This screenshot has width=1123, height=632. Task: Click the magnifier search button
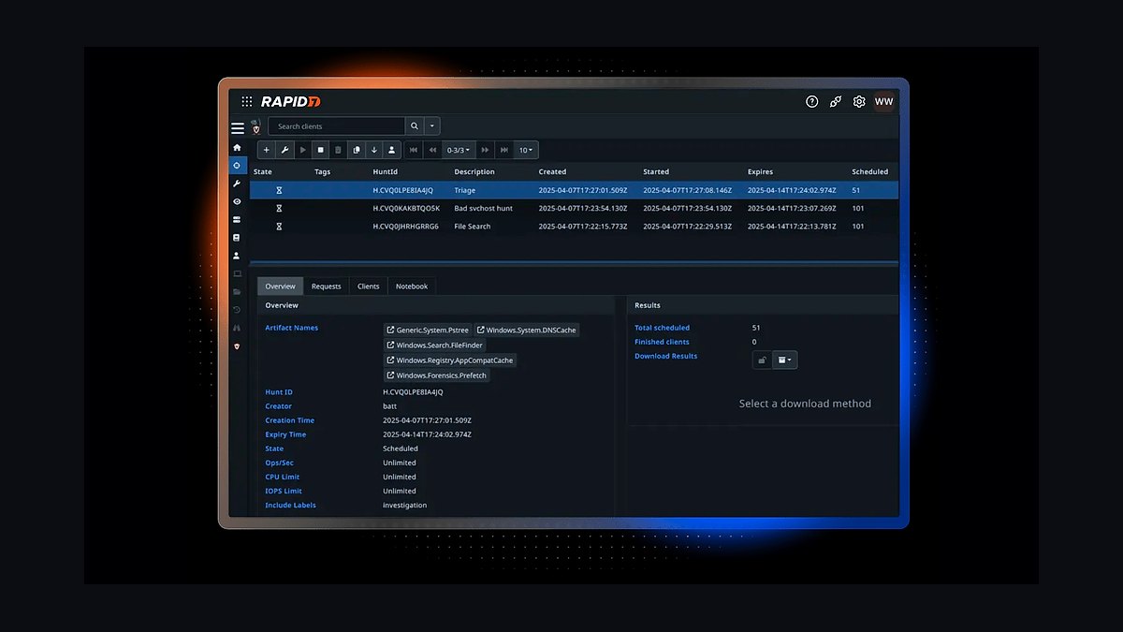[x=415, y=126]
